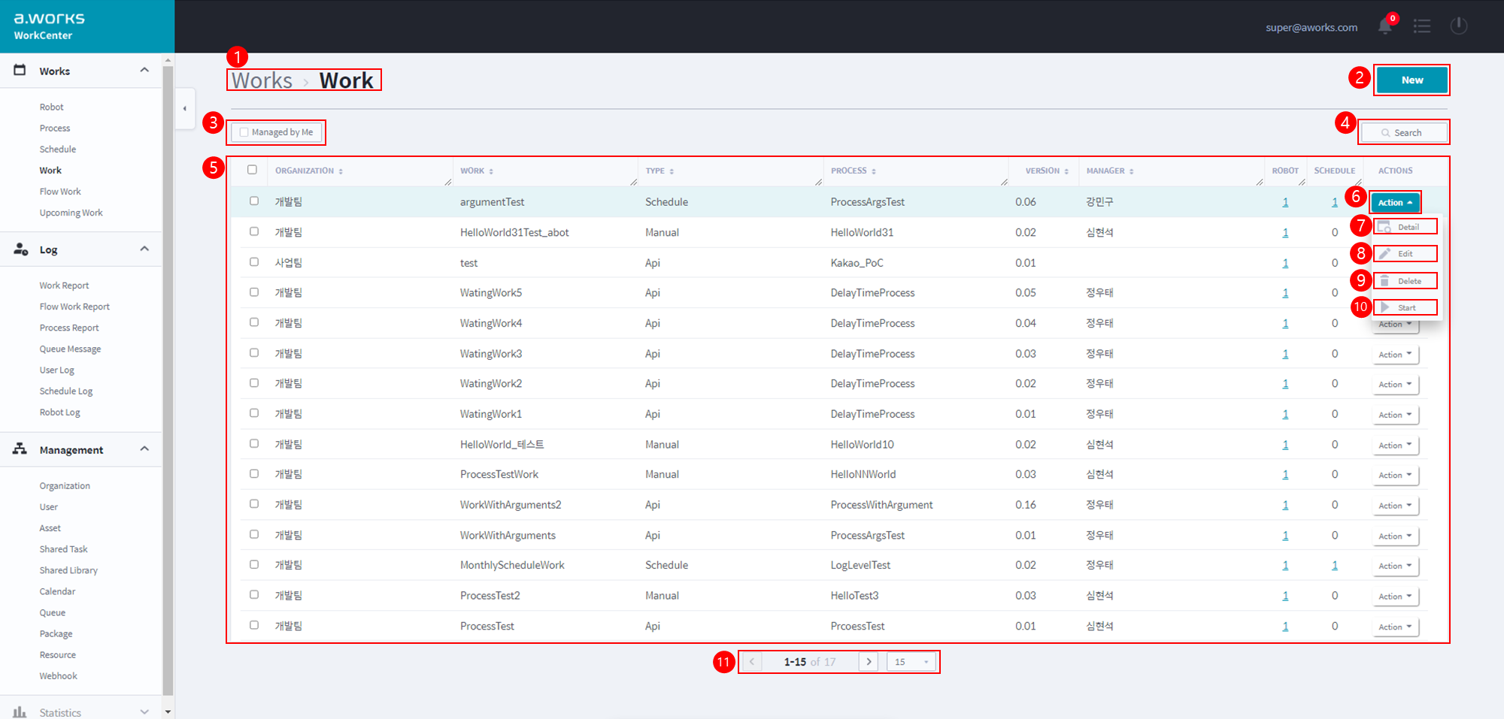Click the Statistics bar chart icon
Image resolution: width=1504 pixels, height=719 pixels.
(x=20, y=711)
